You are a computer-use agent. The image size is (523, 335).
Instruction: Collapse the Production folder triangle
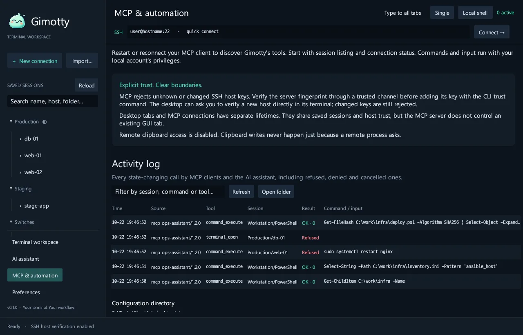coord(11,121)
